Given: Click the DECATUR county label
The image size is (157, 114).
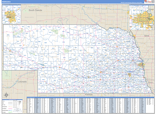Looking at the screenshot, I should coord(66,95).
